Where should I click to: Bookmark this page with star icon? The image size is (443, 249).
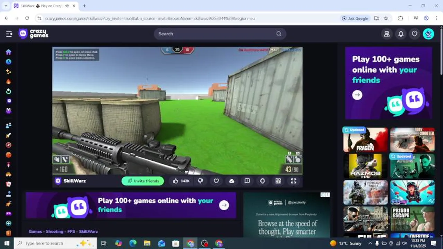[x=386, y=18]
